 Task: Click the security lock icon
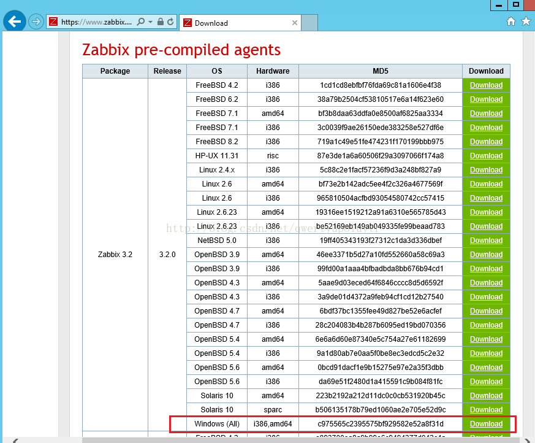pos(161,22)
